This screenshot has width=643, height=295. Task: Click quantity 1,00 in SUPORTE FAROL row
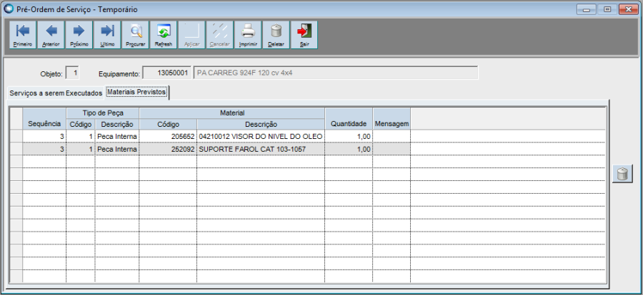click(x=349, y=149)
